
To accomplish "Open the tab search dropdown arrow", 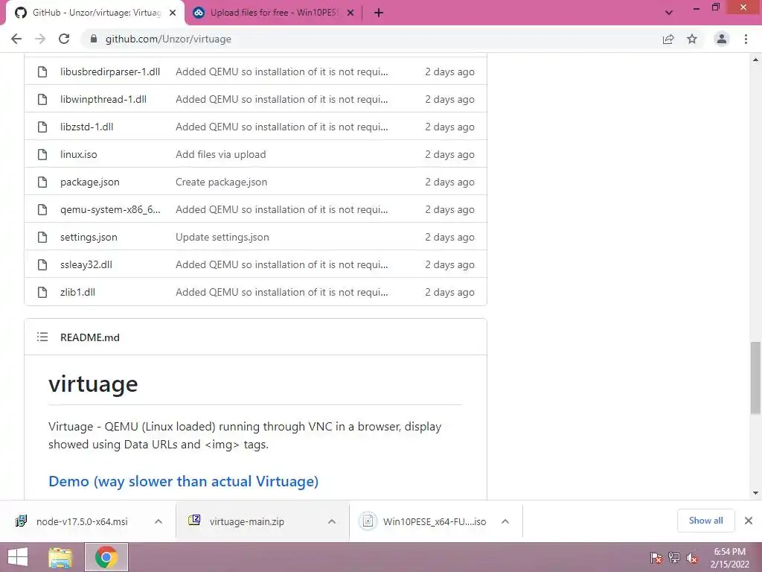I will 669,13.
